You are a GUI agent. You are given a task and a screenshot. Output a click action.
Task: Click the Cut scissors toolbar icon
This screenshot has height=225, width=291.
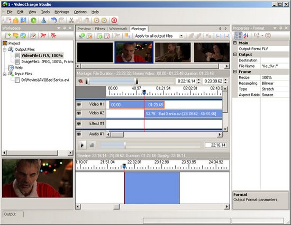pos(71,20)
